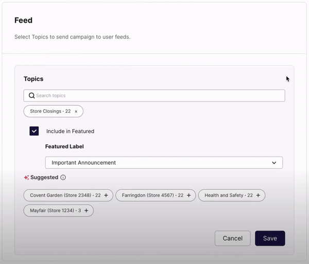Viewport: 309px width, 264px height.
Task: Click the 'Topics' heading
Action: click(x=33, y=79)
